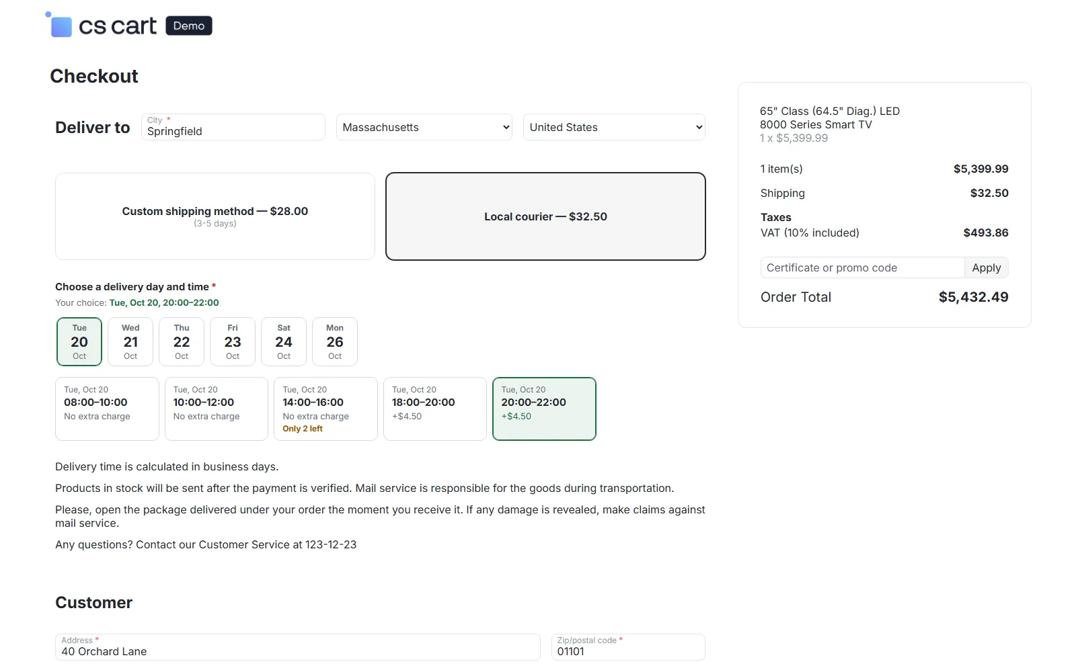Select Custom shipping method at $28.00

coord(215,216)
